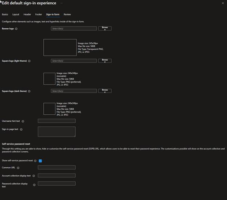Image resolution: width=227 pixels, height=200 pixels.
Task: Switch to the Basics tab
Action: point(5,15)
